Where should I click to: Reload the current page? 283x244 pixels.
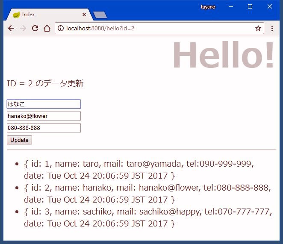(35, 28)
